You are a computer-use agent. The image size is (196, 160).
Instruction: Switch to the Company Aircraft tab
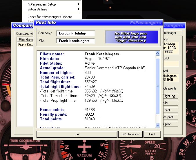tap(24, 34)
